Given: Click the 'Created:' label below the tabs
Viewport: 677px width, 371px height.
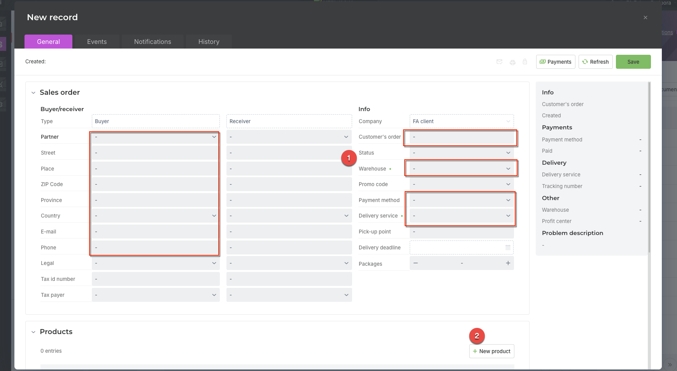Looking at the screenshot, I should coord(35,61).
